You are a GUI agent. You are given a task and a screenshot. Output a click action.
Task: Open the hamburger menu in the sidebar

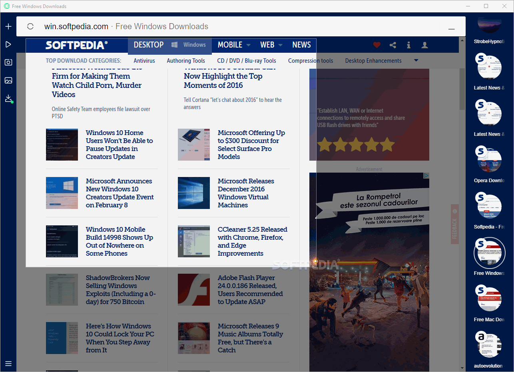click(x=8, y=364)
